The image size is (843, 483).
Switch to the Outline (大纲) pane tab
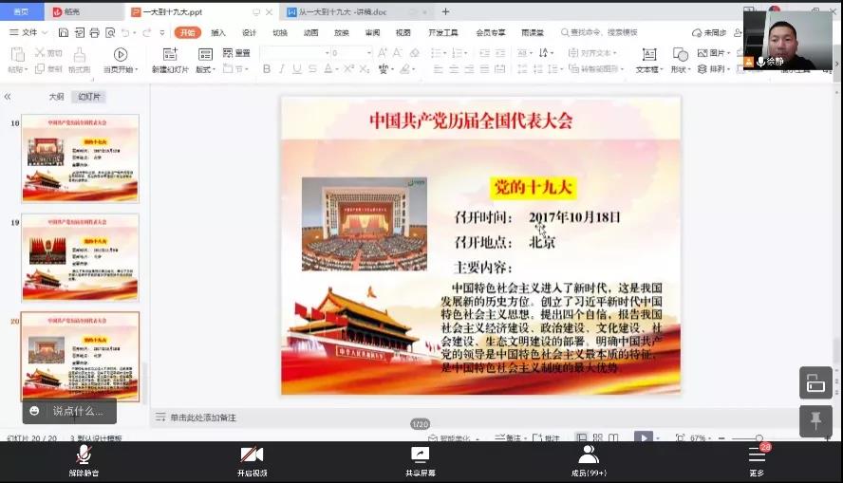56,97
